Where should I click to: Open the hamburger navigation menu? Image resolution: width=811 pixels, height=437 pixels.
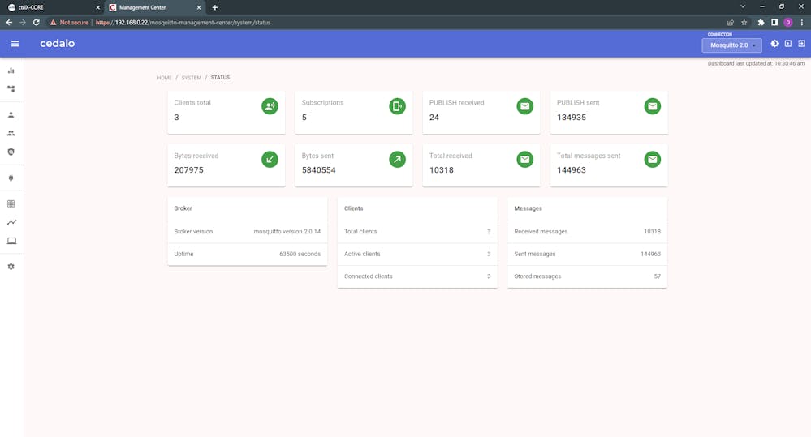tap(15, 44)
